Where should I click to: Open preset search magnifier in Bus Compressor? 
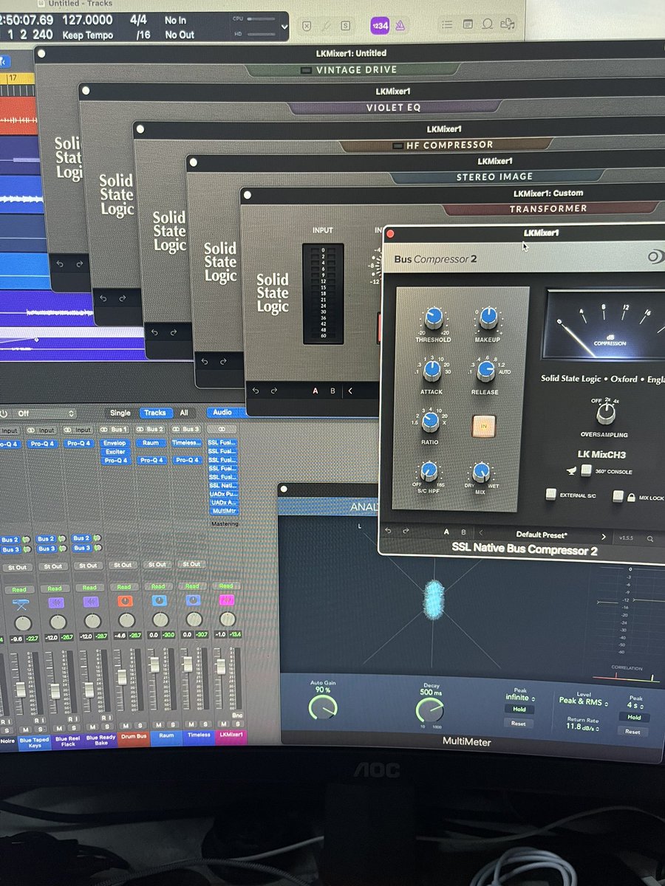coord(650,538)
